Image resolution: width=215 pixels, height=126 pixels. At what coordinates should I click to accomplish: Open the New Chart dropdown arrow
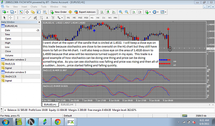8,12
